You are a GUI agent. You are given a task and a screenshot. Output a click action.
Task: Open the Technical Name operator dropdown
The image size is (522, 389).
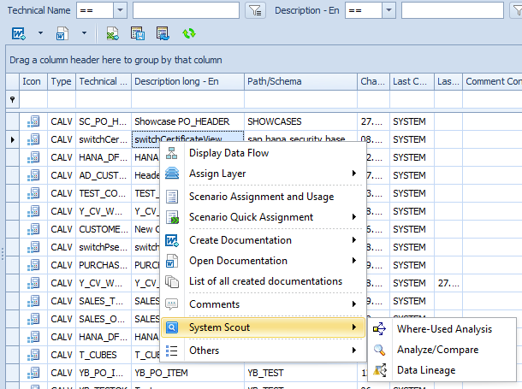pos(120,10)
